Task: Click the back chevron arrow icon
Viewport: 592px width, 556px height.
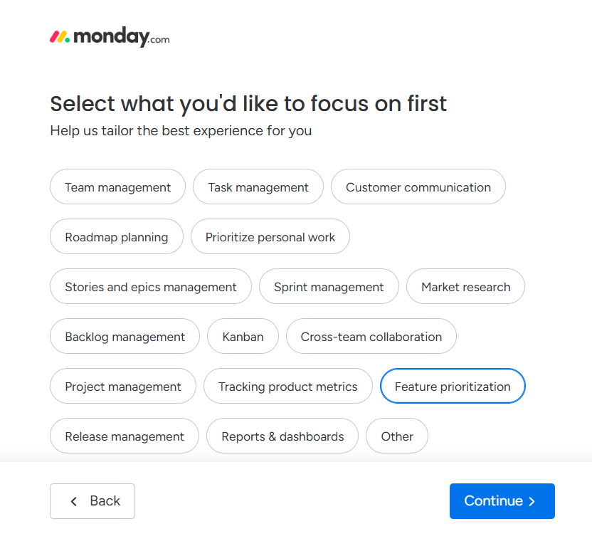Action: tap(73, 501)
